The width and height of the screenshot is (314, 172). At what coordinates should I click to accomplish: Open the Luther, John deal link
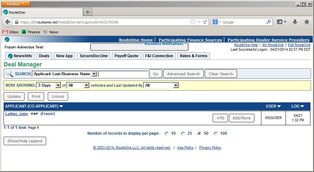pyautogui.click(x=16, y=114)
